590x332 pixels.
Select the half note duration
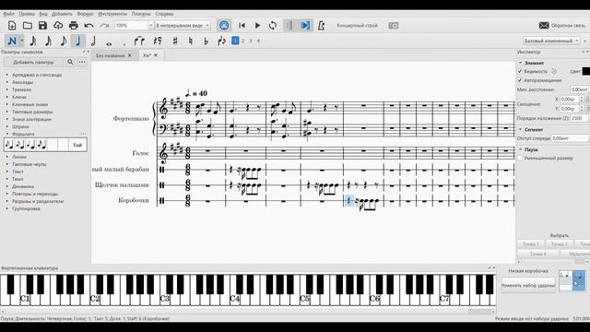coord(93,41)
